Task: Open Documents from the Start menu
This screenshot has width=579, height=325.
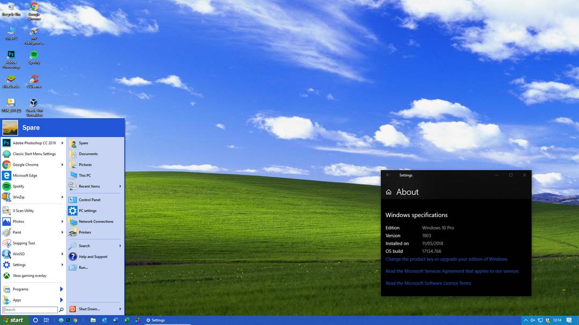Action: [x=87, y=154]
